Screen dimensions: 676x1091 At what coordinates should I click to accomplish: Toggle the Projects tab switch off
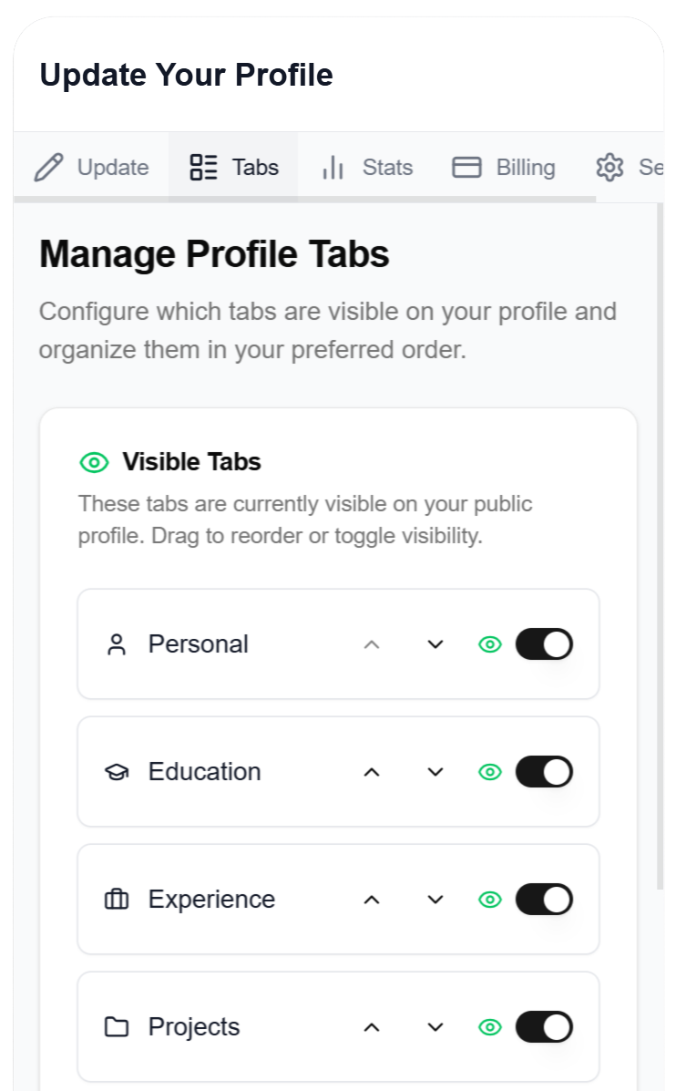545,1027
